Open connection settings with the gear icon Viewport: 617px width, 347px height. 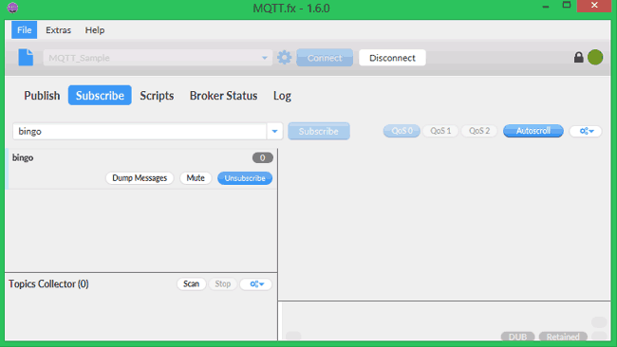tap(284, 58)
